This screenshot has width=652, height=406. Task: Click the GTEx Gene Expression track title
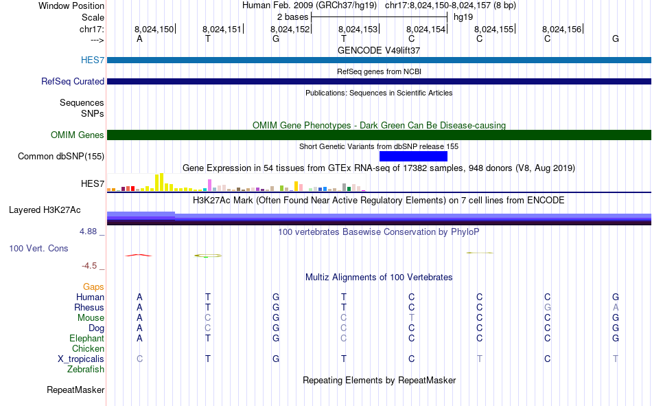379,168
